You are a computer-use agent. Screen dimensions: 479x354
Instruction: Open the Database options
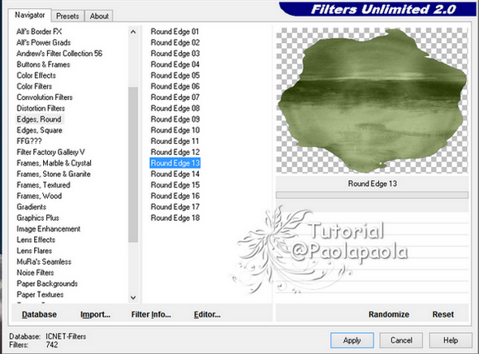pos(39,314)
